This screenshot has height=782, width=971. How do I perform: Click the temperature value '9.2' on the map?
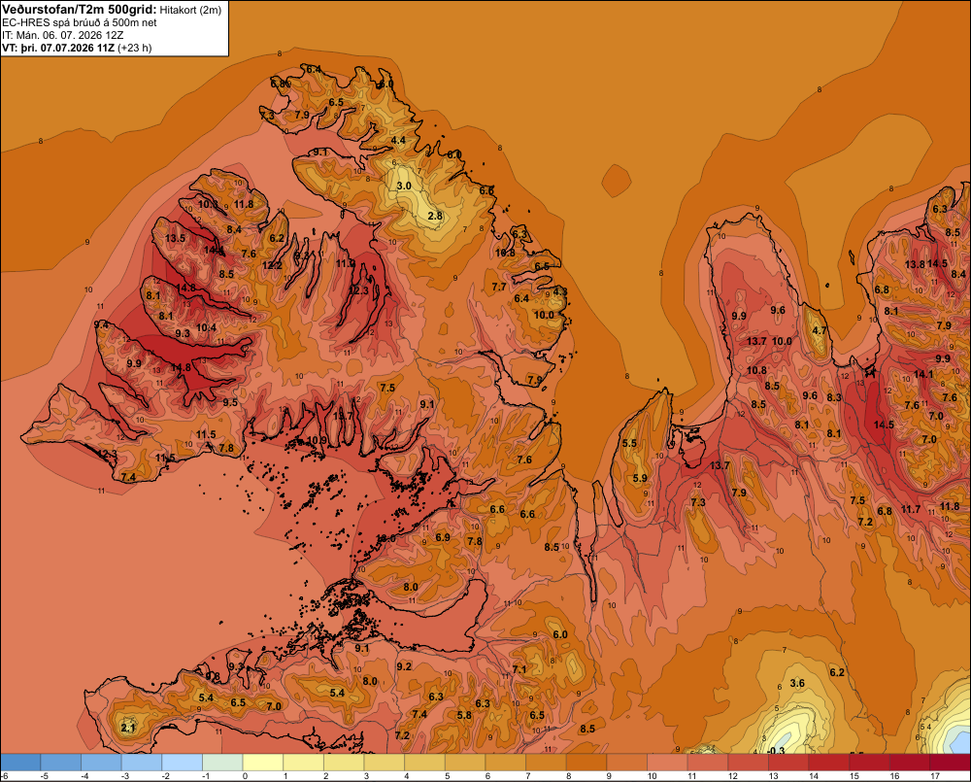tap(404, 666)
